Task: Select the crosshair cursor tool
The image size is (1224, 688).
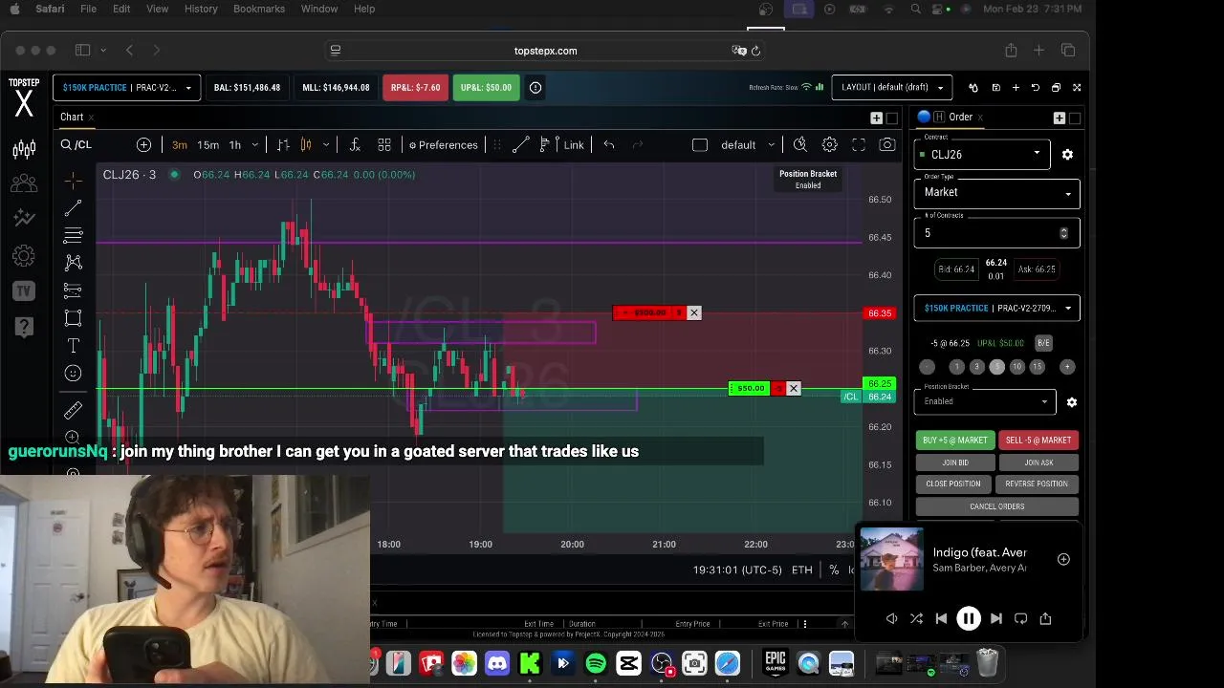Action: pos(74,181)
